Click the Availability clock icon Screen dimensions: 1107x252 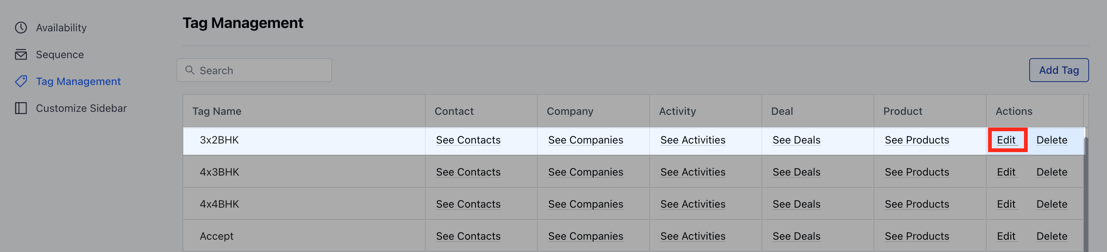click(21, 28)
